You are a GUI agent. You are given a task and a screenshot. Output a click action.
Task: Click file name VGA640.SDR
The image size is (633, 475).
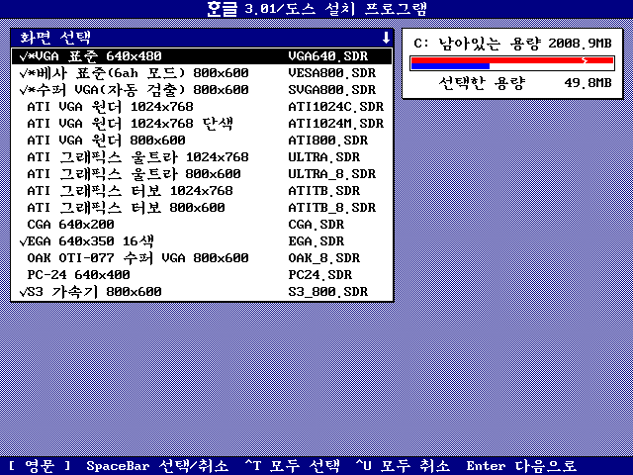[x=327, y=56]
